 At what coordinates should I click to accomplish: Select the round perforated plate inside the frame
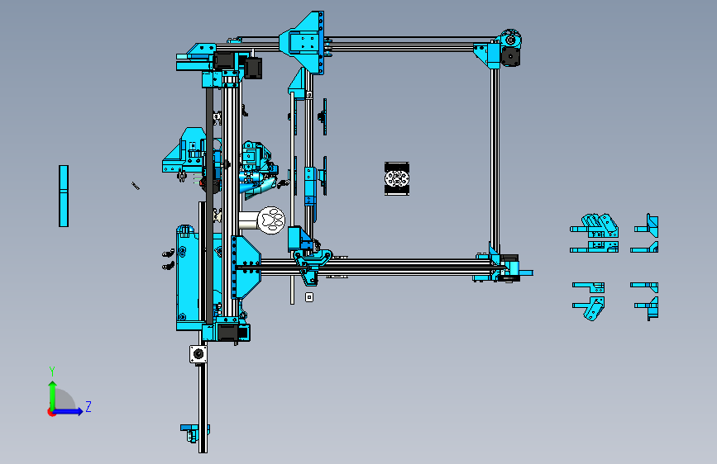396,178
